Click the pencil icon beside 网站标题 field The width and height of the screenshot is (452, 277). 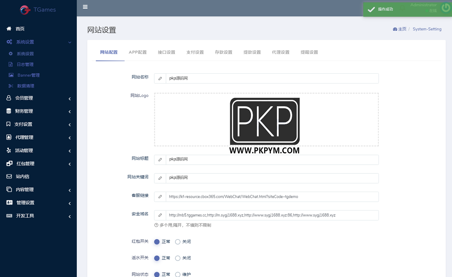click(160, 160)
